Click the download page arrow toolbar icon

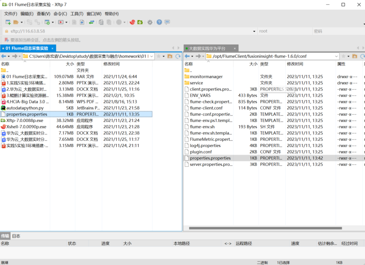tap(82, 22)
